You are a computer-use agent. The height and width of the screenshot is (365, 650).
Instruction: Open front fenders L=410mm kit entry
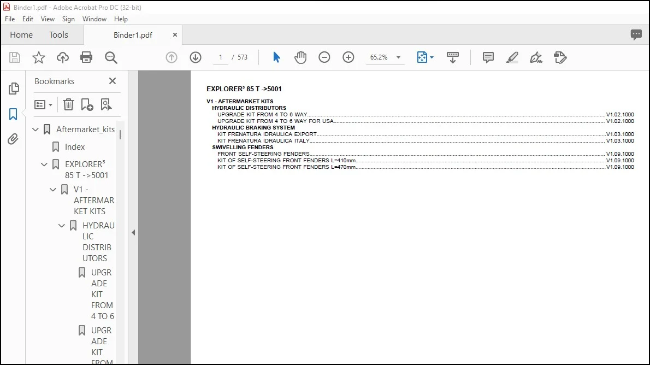tap(286, 161)
